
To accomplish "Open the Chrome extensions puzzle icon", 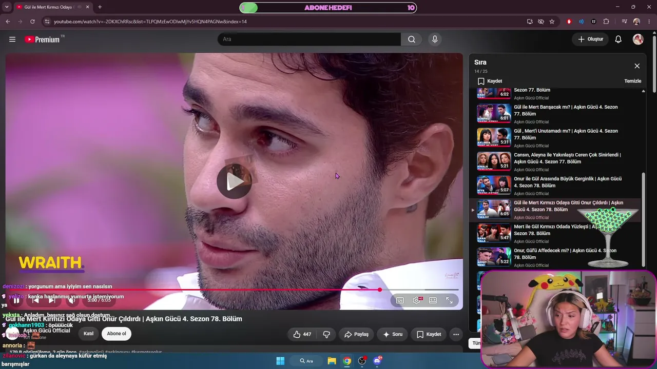I will coord(606,22).
